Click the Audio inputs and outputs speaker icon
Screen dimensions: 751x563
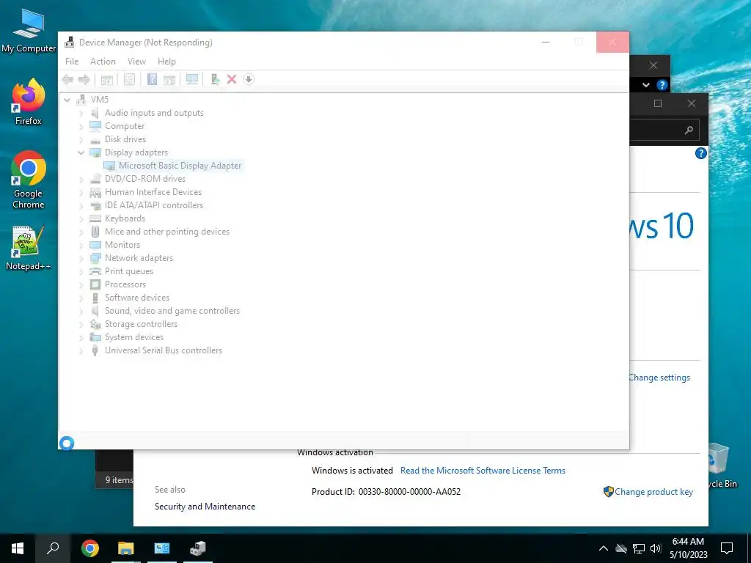[x=95, y=113]
